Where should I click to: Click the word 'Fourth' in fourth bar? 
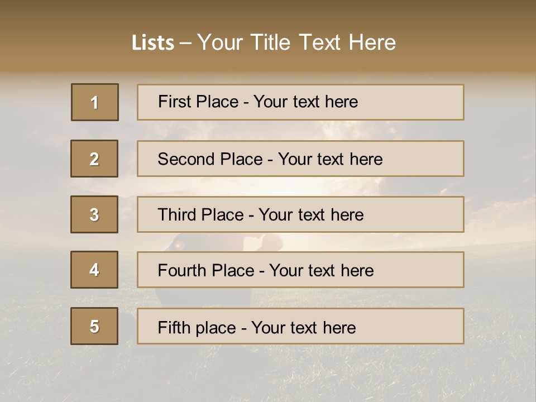pos(182,270)
